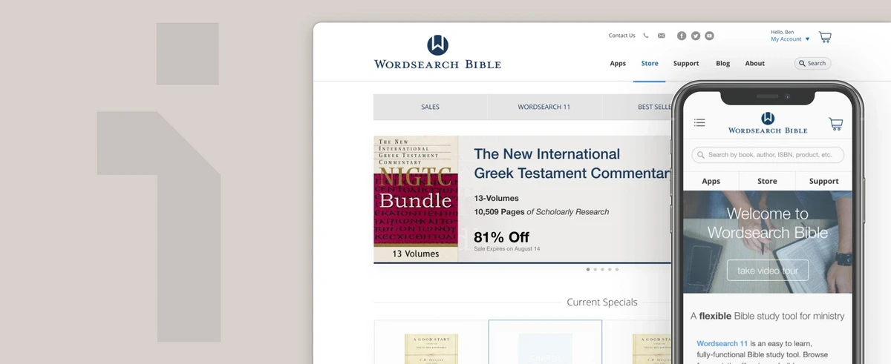The image size is (891, 364).
Task: Click the desktop Search field
Action: [812, 64]
